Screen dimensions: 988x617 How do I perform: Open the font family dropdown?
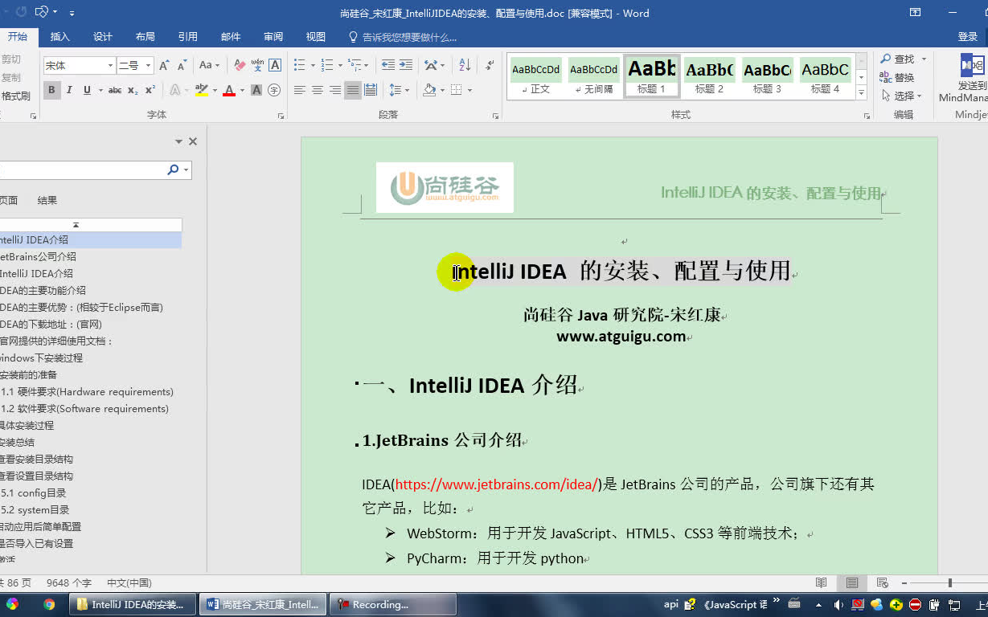click(x=110, y=66)
